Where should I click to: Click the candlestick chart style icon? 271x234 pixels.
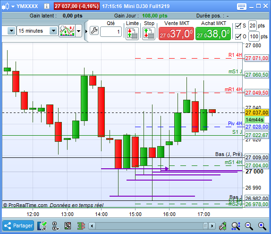pyautogui.click(x=5, y=7)
